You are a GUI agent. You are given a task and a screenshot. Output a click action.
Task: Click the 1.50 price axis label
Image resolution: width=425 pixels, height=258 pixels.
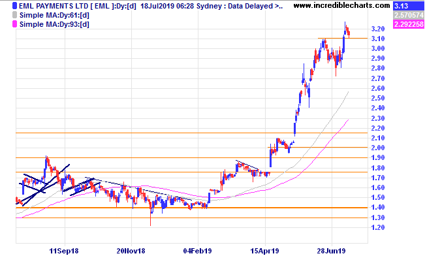tap(378, 197)
